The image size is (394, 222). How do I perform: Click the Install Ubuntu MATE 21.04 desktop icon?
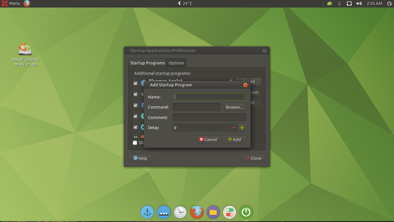[x=25, y=55]
